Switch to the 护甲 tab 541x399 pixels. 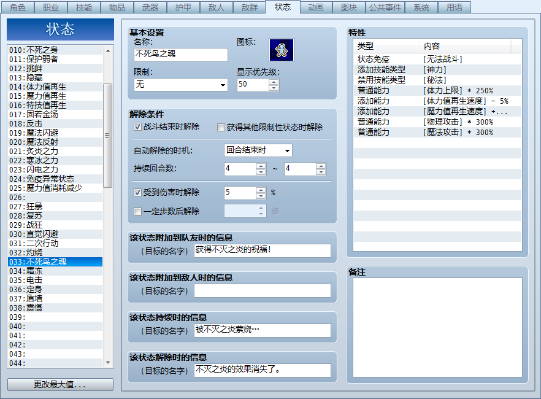[183, 7]
